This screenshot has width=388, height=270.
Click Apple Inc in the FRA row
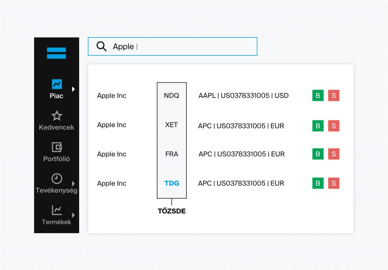pyautogui.click(x=112, y=154)
